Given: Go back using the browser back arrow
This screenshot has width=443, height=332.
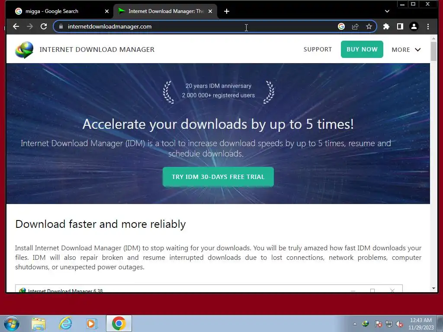Looking at the screenshot, I should [x=16, y=26].
